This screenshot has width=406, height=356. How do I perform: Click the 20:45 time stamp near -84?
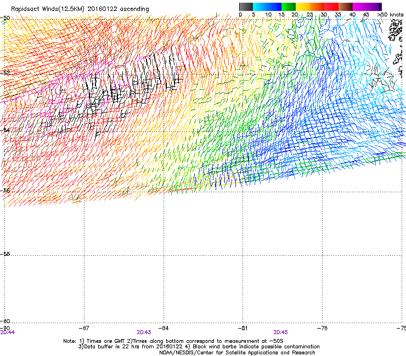tap(144, 332)
